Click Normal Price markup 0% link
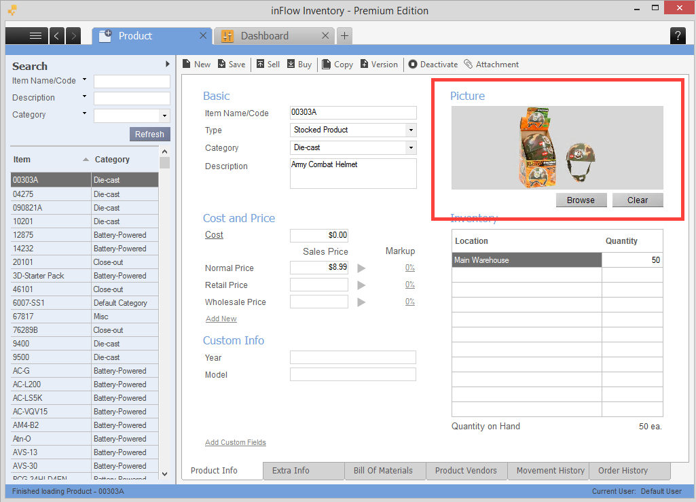Image resolution: width=696 pixels, height=502 pixels. click(409, 268)
